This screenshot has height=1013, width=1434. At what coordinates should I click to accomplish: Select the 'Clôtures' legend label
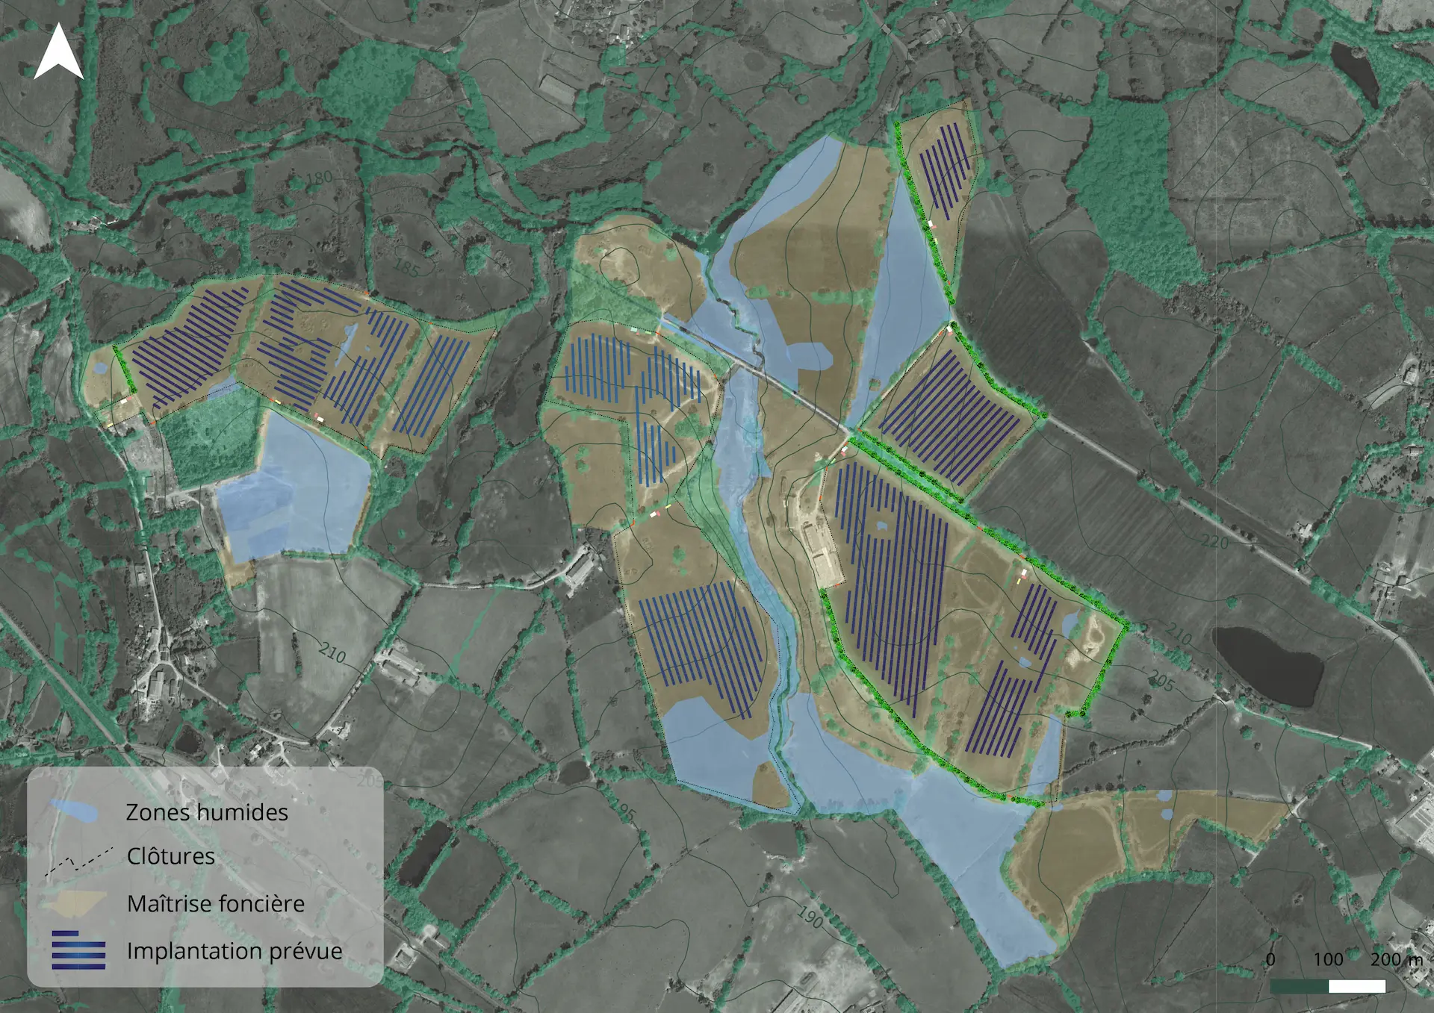pyautogui.click(x=170, y=856)
